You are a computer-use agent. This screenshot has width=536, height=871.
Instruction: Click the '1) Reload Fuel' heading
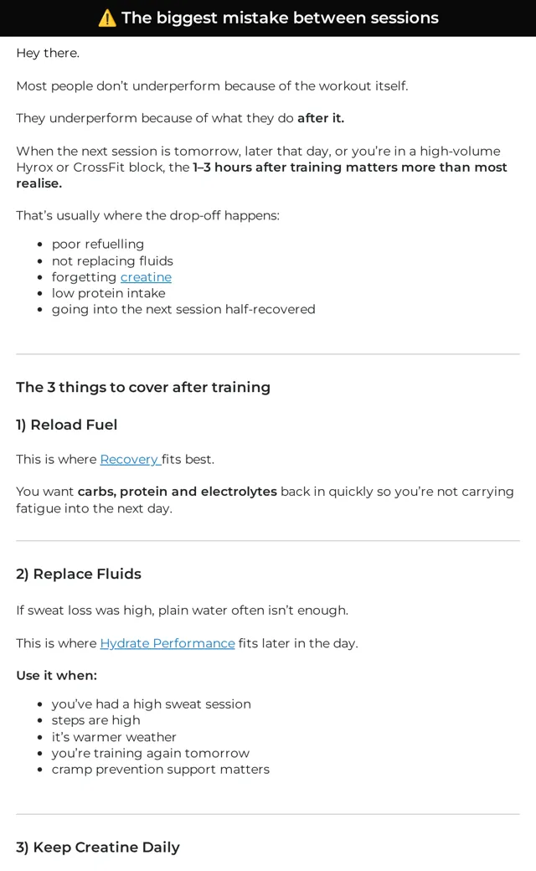click(x=67, y=425)
